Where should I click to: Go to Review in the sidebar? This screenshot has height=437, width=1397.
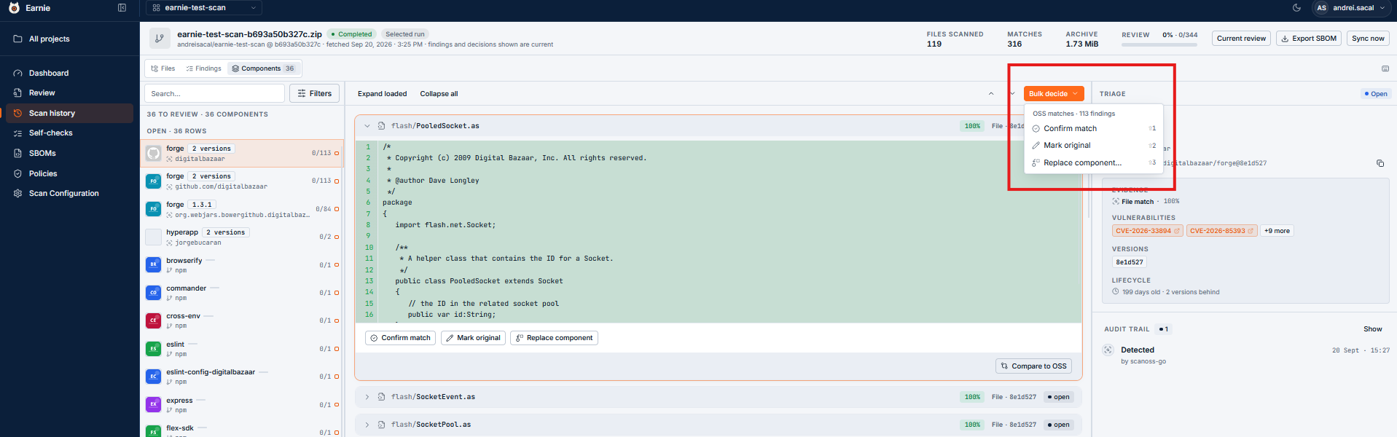pyautogui.click(x=70, y=93)
